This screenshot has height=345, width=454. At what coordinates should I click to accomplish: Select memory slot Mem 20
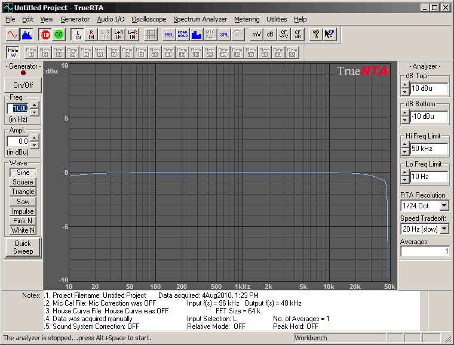[x=292, y=53]
